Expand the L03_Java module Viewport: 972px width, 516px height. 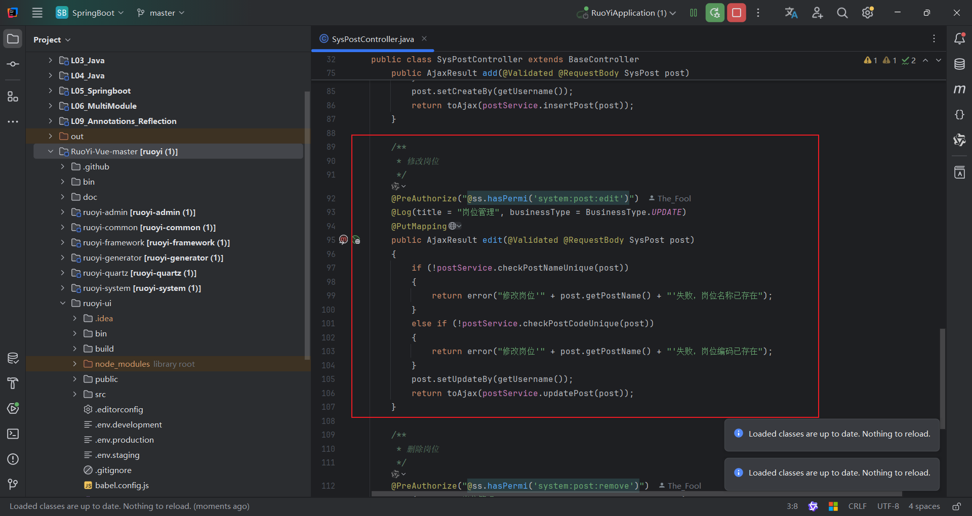pos(50,60)
